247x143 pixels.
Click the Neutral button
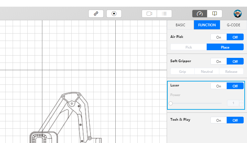point(207,71)
